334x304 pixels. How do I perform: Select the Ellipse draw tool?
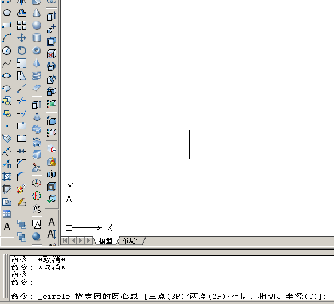coord(7,76)
